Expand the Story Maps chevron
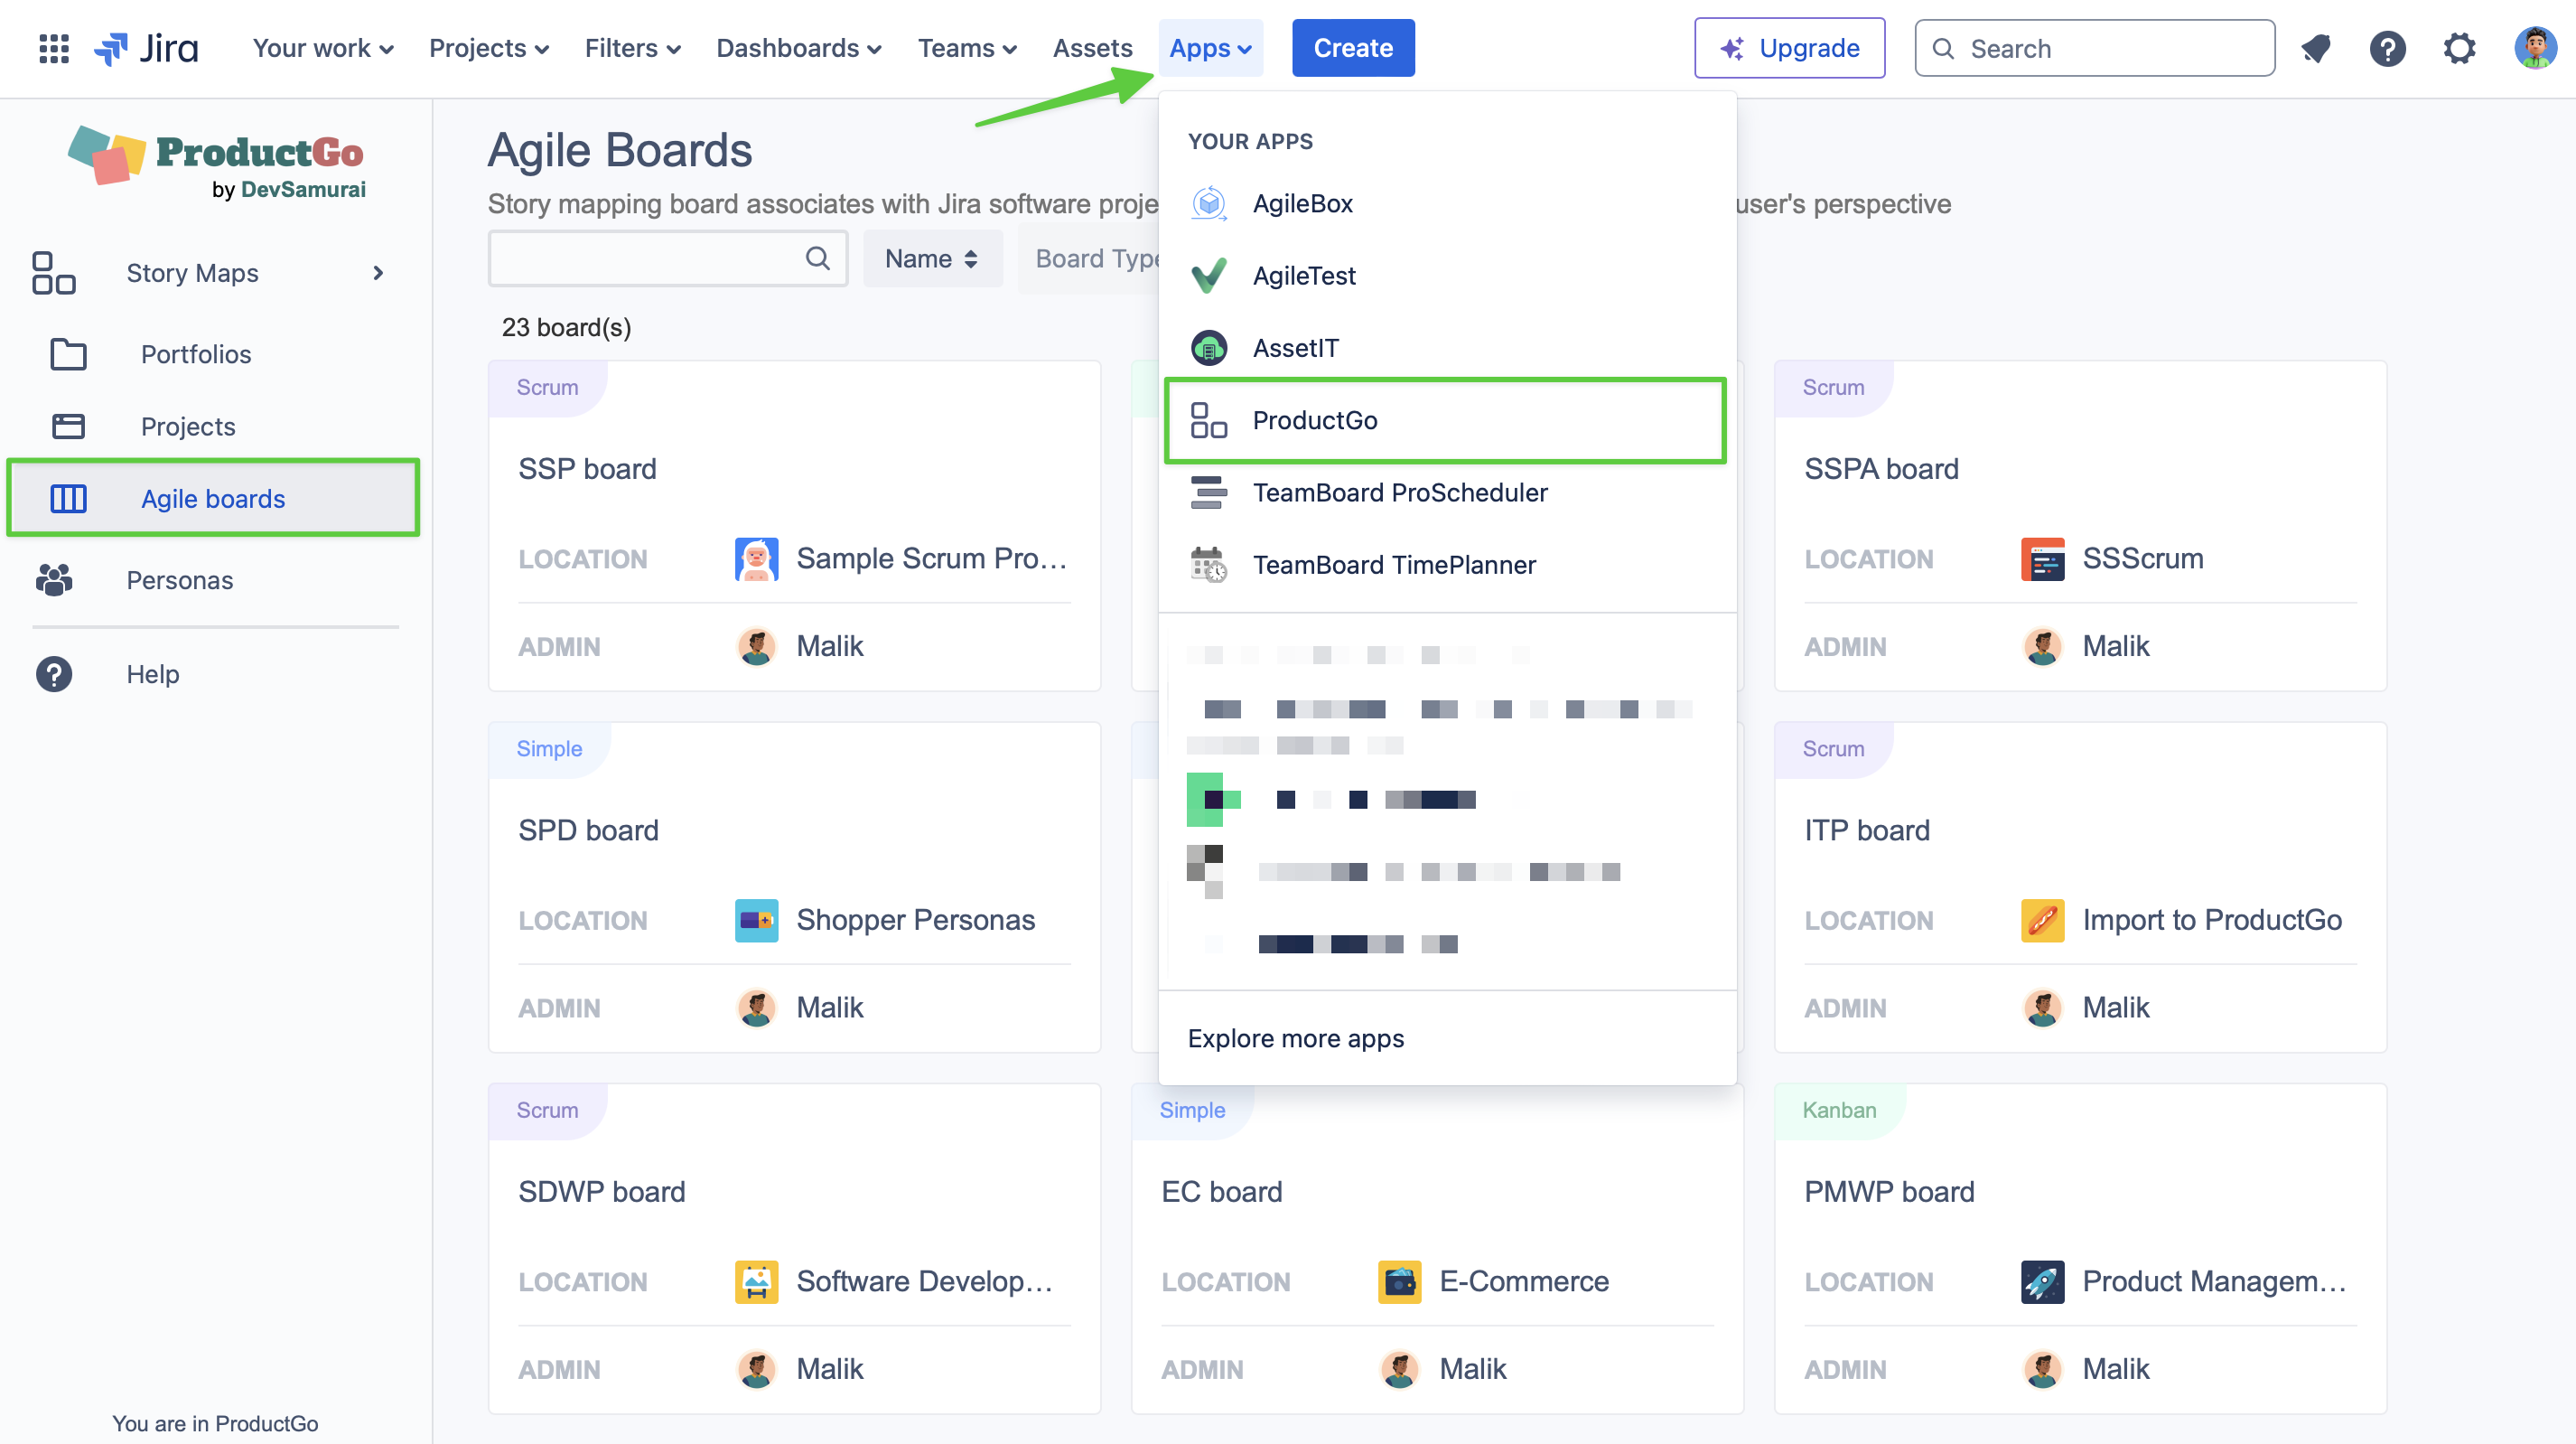 coord(378,273)
